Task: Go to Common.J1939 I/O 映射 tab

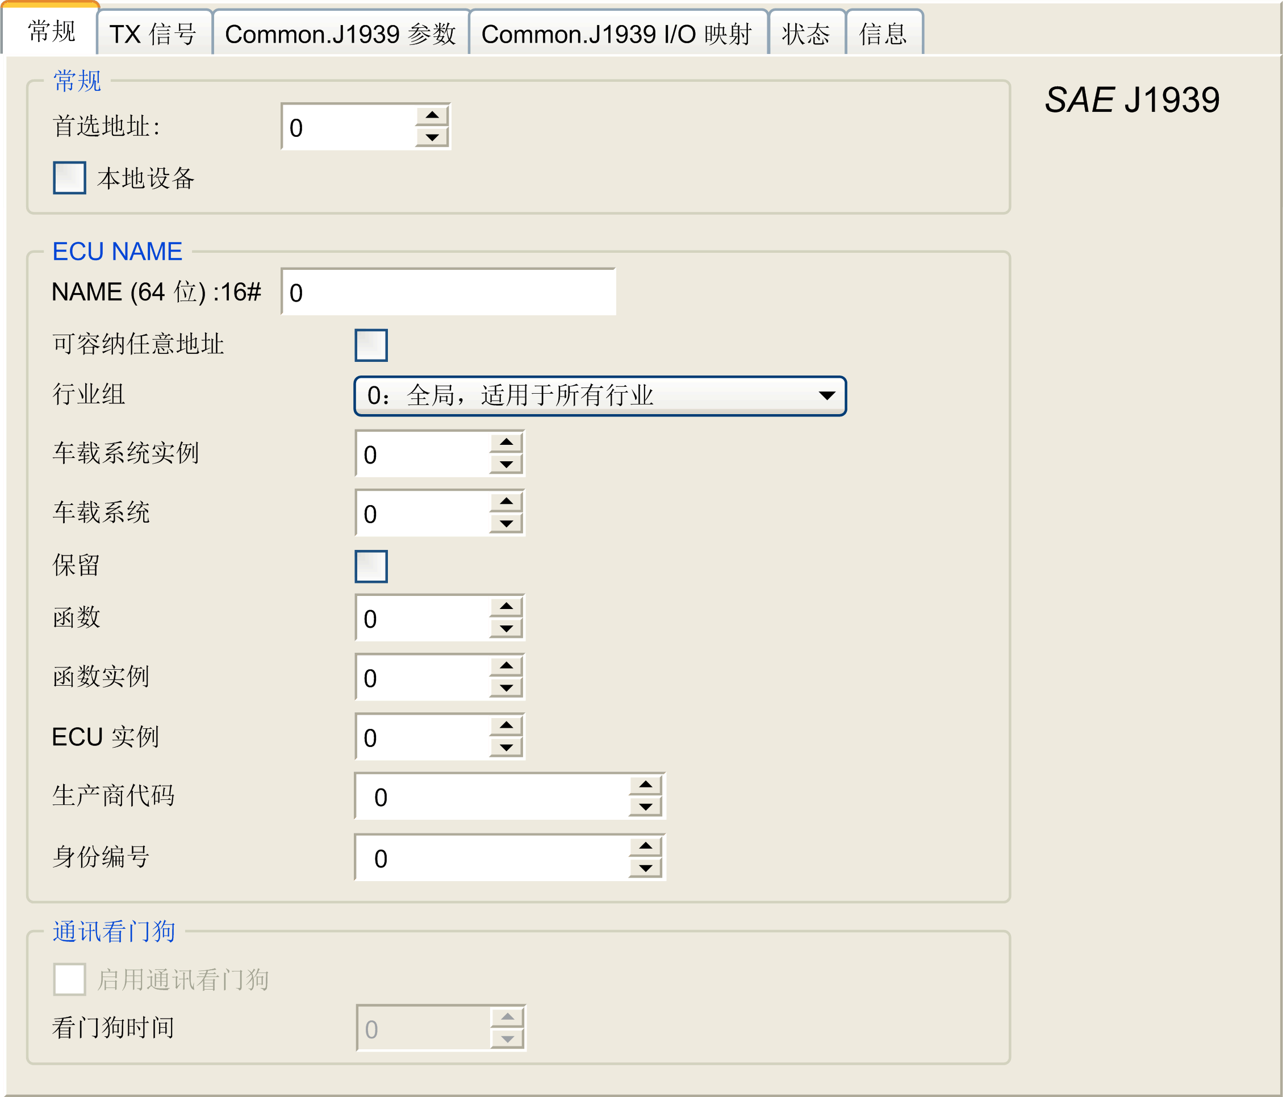Action: tap(617, 34)
